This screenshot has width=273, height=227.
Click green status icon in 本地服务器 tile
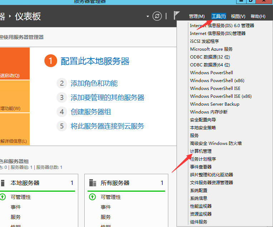pyautogui.click(x=3, y=197)
